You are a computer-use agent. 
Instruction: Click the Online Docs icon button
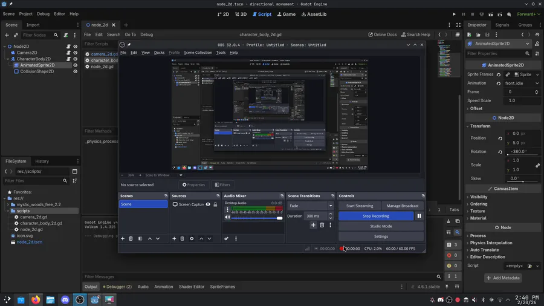tap(383, 34)
